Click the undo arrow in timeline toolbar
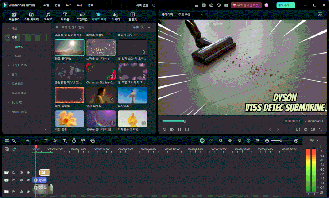329x198 pixels. point(28,140)
